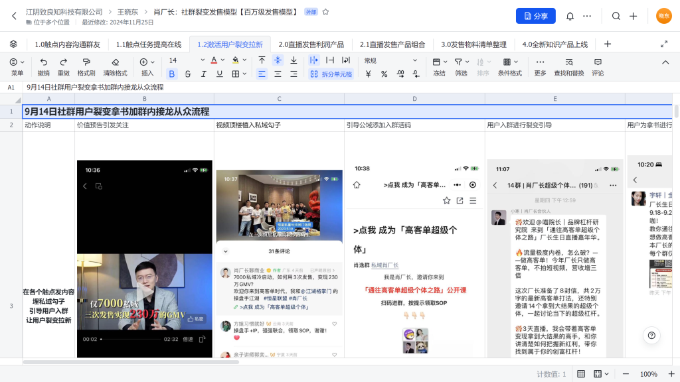
Task: Open the more options ellipsis beside the bell
Action: (587, 16)
